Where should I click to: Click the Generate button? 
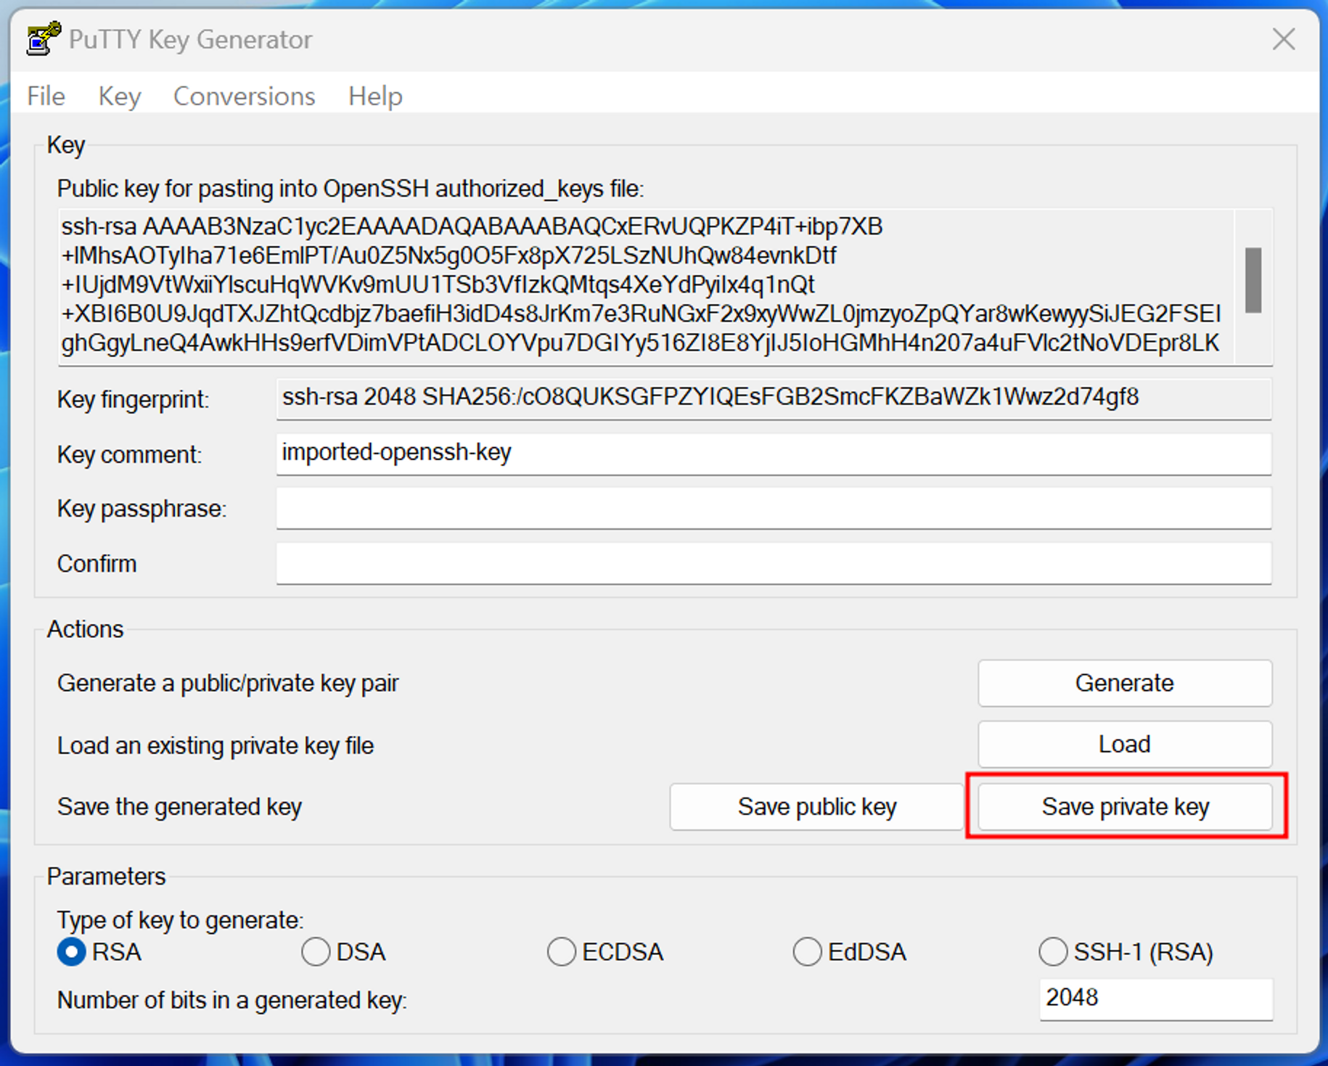(x=1124, y=683)
